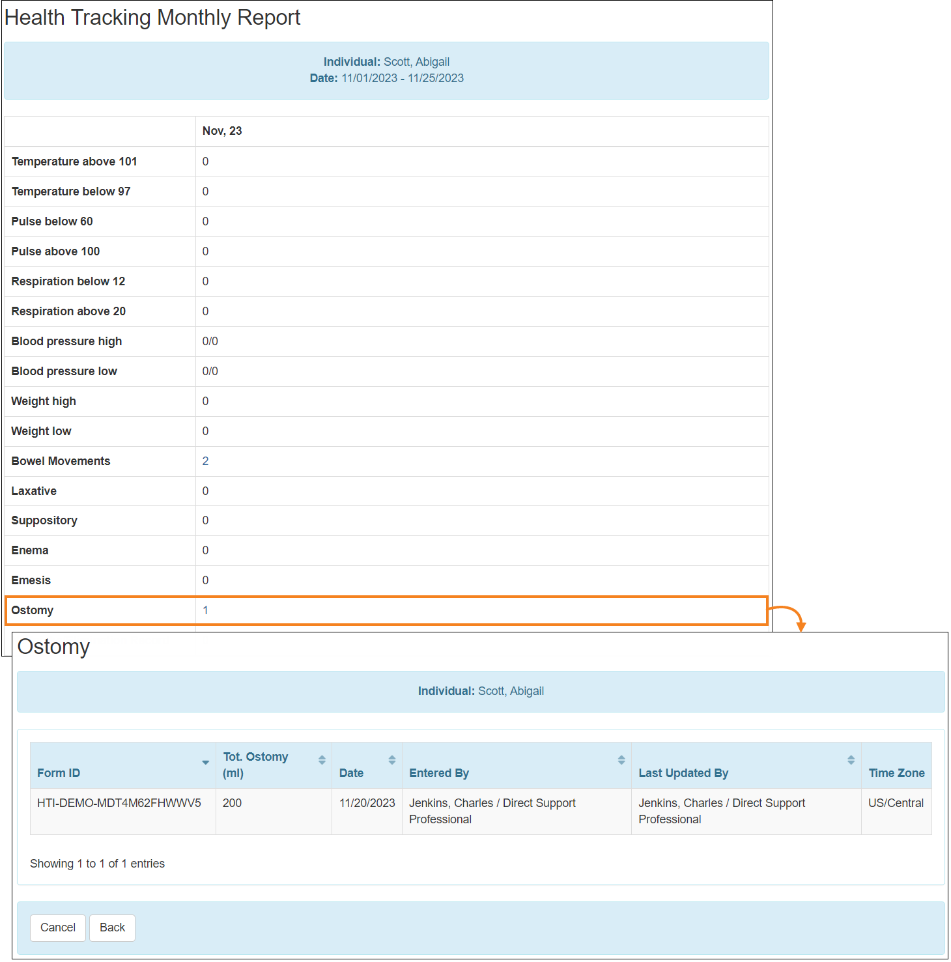This screenshot has height=962, width=951.
Task: Click the Blood pressure high 0/0 value
Action: [210, 341]
